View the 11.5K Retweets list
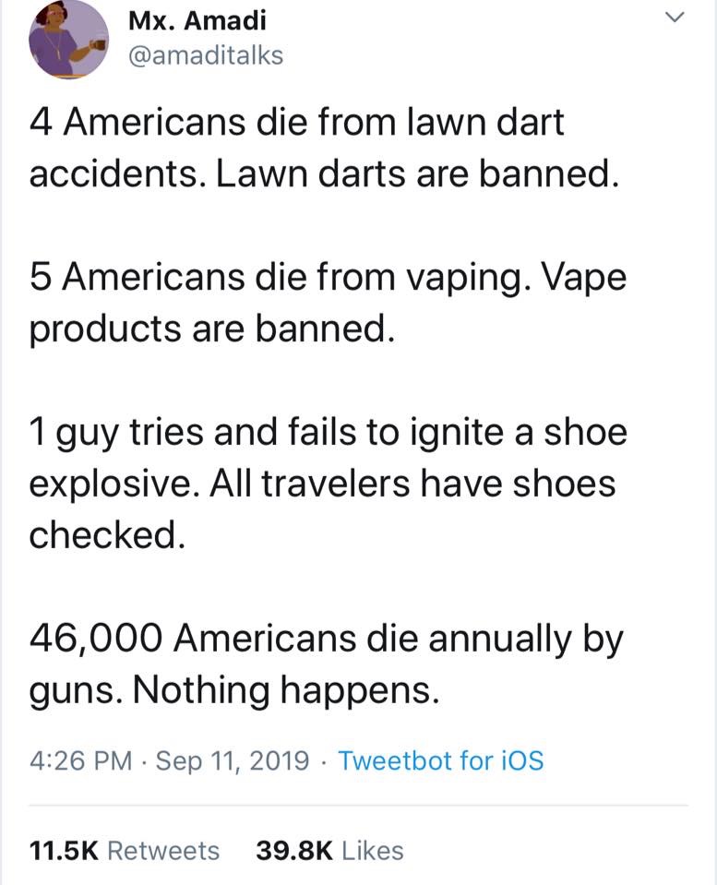This screenshot has height=885, width=717. [125, 850]
